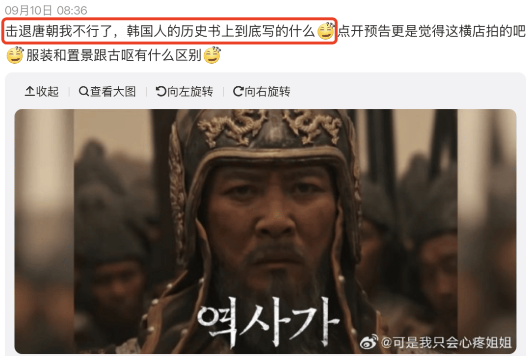Open full-size view via 查看大图 label
Image resolution: width=530 pixels, height=356 pixels.
113,92
